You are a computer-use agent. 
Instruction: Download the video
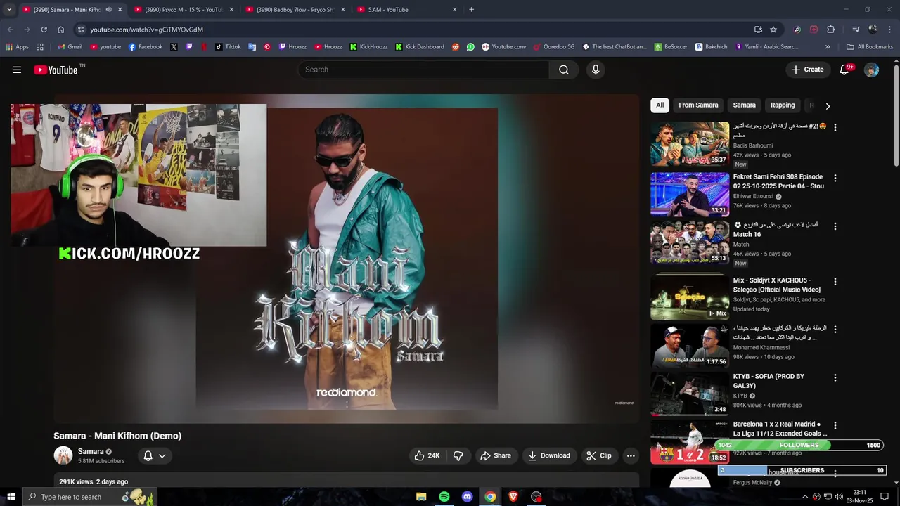[x=550, y=455]
